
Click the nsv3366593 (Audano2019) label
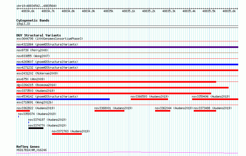tap(150, 96)
